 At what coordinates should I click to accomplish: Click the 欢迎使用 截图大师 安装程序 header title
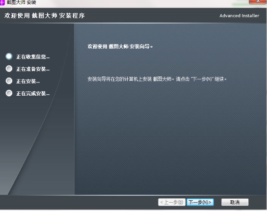tap(45, 16)
